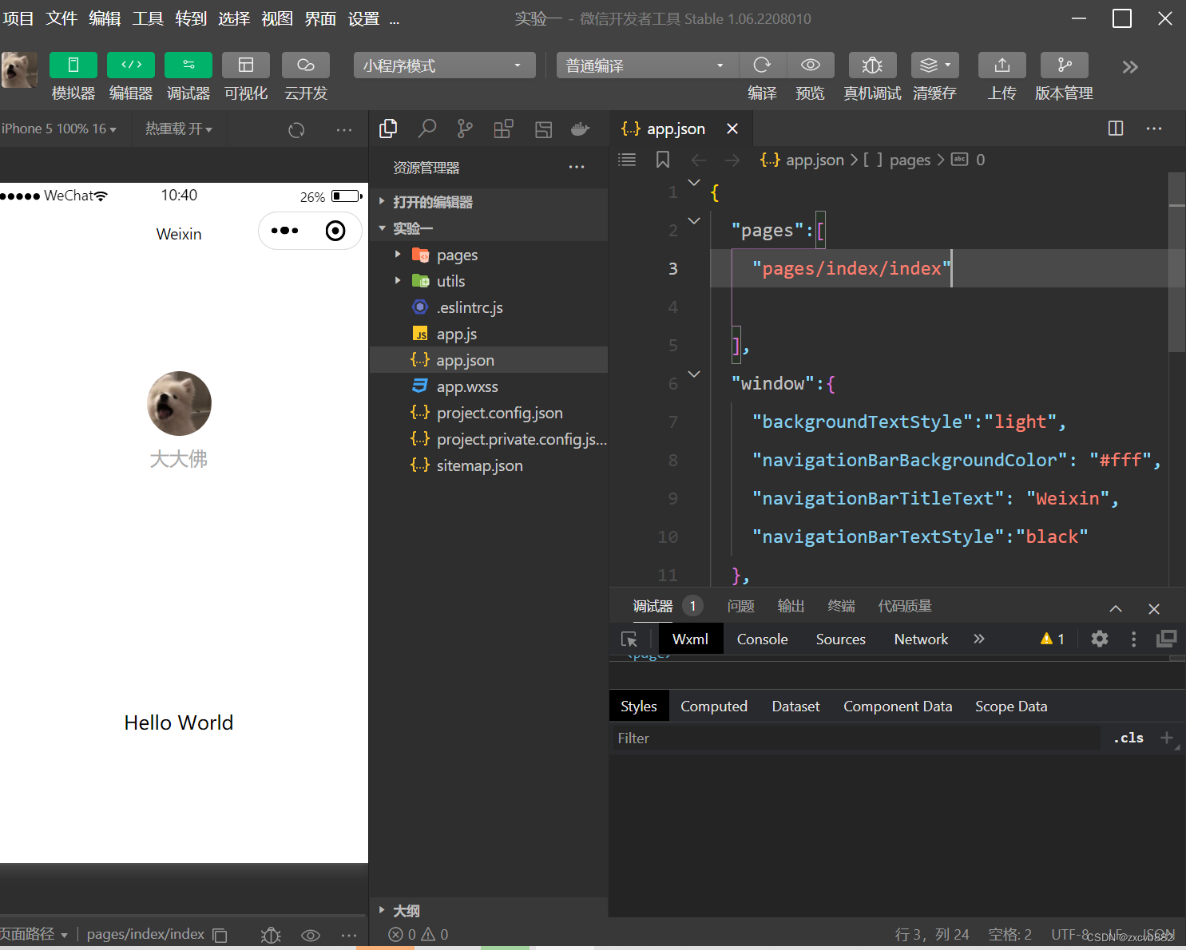Toggle the bottom preview eye icon

(x=311, y=935)
